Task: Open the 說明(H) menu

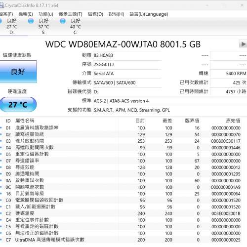Action: point(116,14)
